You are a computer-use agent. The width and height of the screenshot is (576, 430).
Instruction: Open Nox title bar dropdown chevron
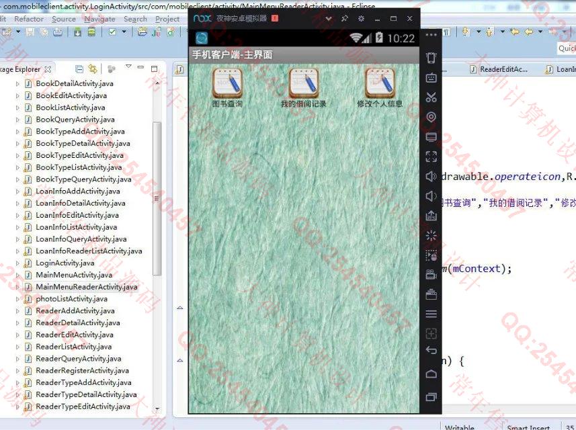329,18
